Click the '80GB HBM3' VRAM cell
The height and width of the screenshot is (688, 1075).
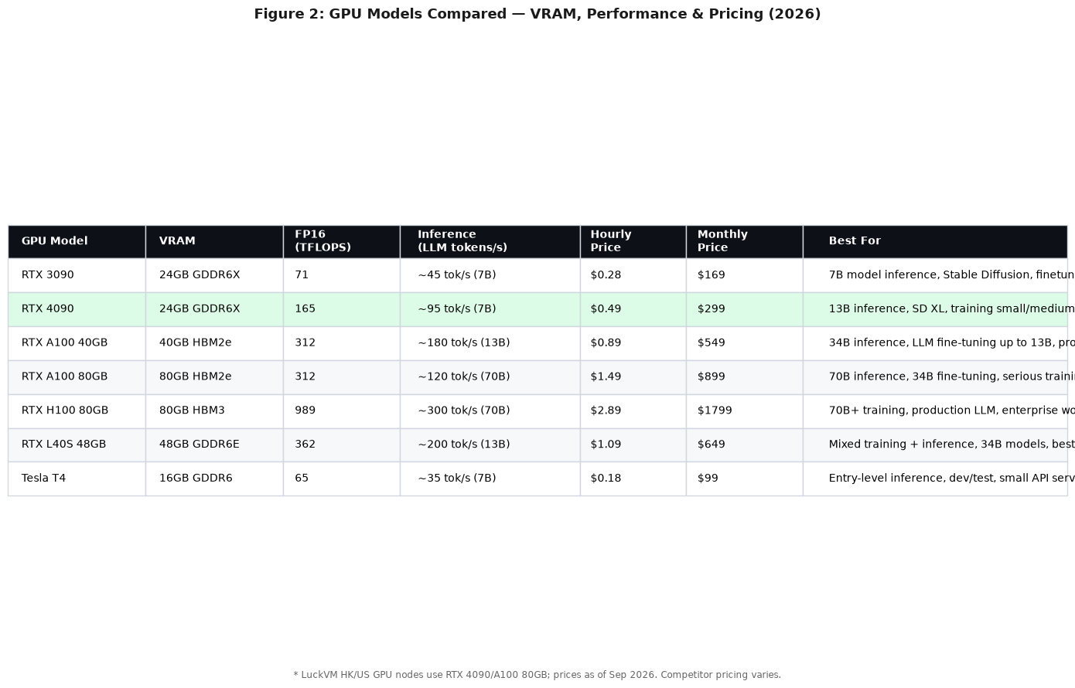[x=214, y=411]
